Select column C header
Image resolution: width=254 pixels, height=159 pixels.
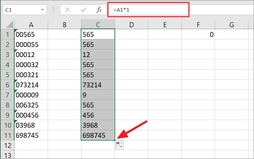(98, 25)
